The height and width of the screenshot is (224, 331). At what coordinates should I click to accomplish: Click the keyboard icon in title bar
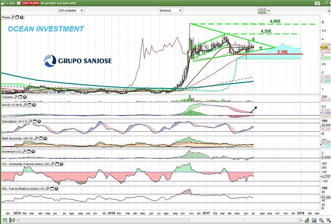317,3
